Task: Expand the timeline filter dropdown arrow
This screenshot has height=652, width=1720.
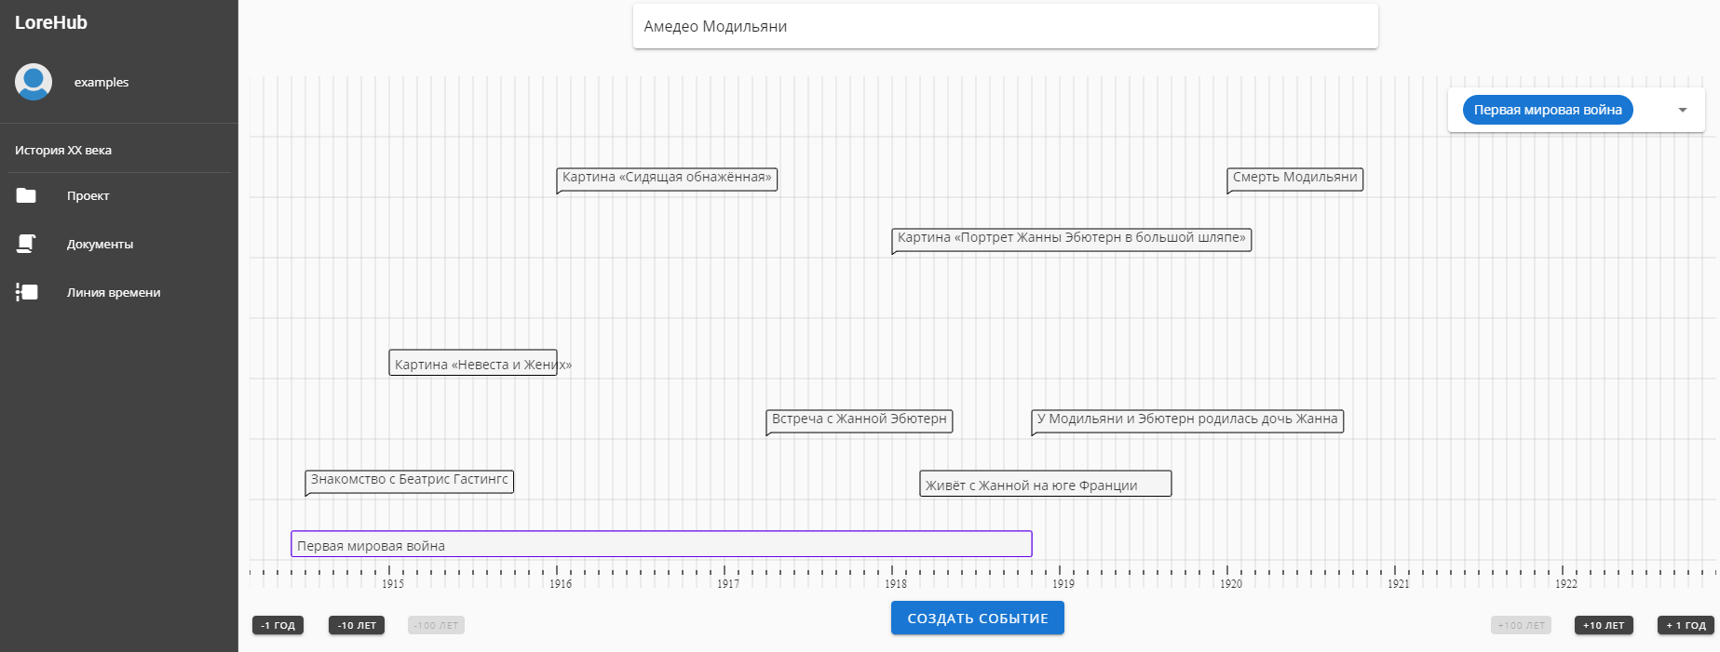Action: click(x=1683, y=110)
